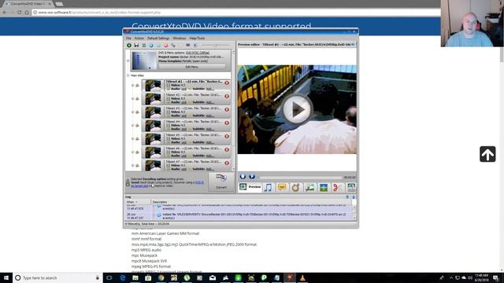The height and width of the screenshot is (283, 504).
Task: Open the Windows menu
Action: 180,39
